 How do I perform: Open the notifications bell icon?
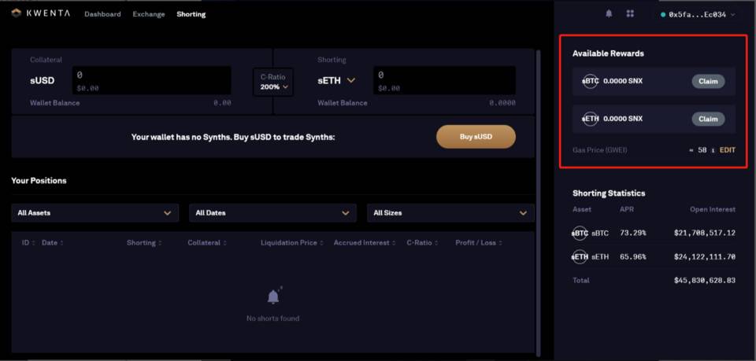point(609,14)
